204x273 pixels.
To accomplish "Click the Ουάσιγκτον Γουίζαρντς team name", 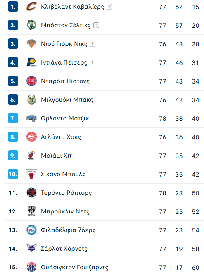I will click(74, 267).
